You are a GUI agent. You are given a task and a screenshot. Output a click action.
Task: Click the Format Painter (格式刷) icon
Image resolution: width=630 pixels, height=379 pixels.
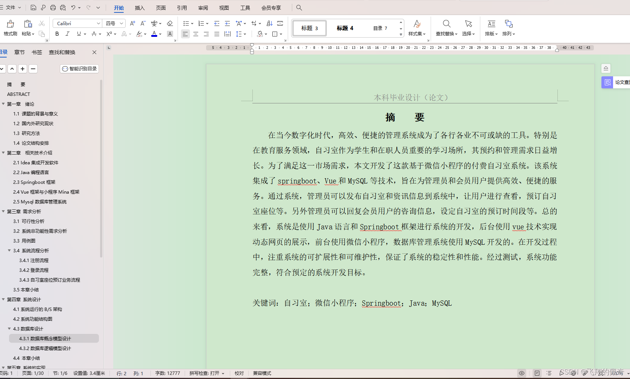(11, 24)
